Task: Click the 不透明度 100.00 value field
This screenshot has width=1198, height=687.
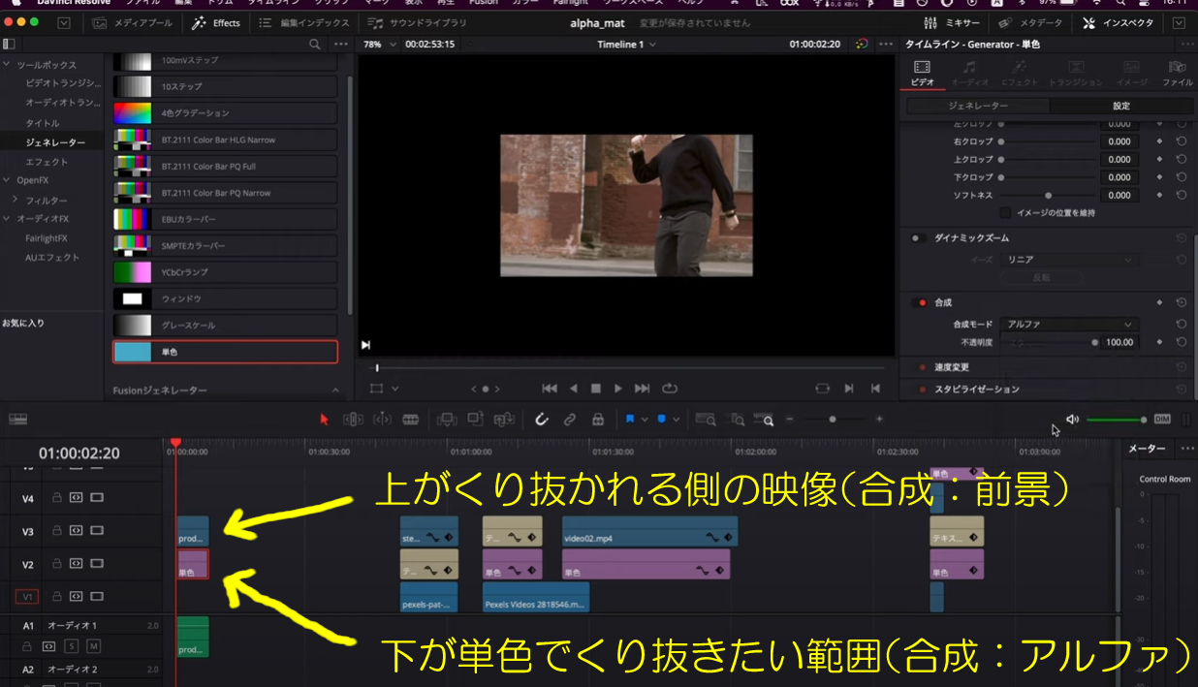Action: (x=1120, y=342)
